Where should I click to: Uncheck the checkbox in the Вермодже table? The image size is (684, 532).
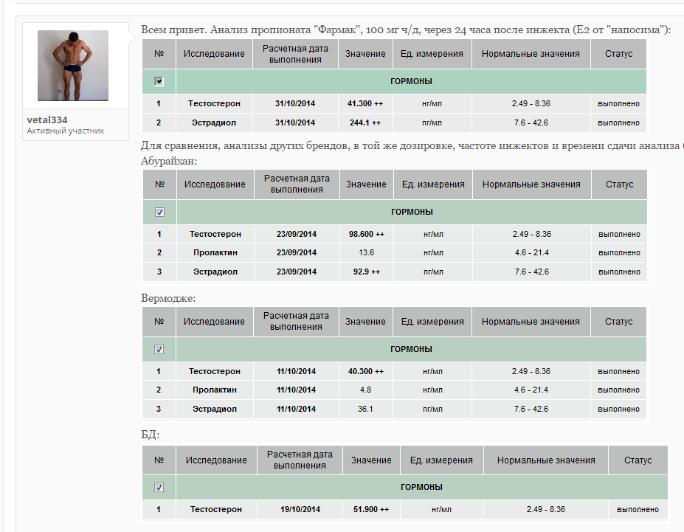(159, 349)
